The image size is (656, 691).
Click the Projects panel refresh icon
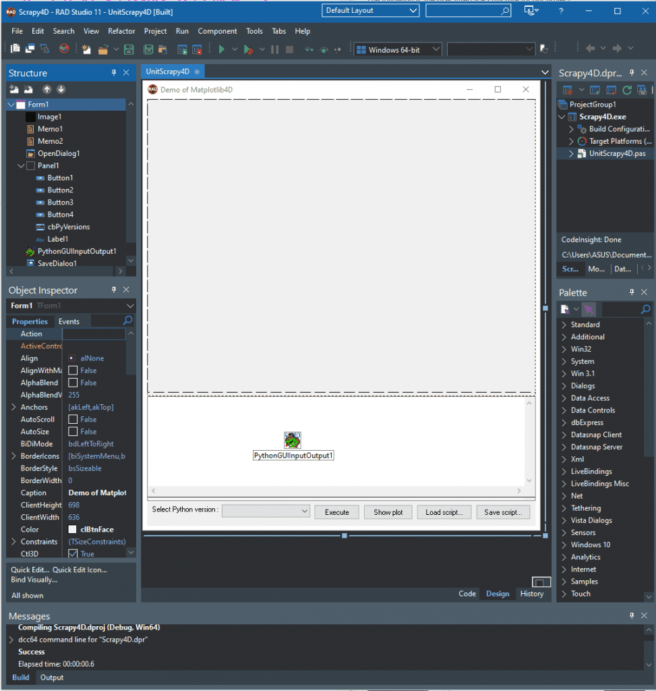pos(627,90)
